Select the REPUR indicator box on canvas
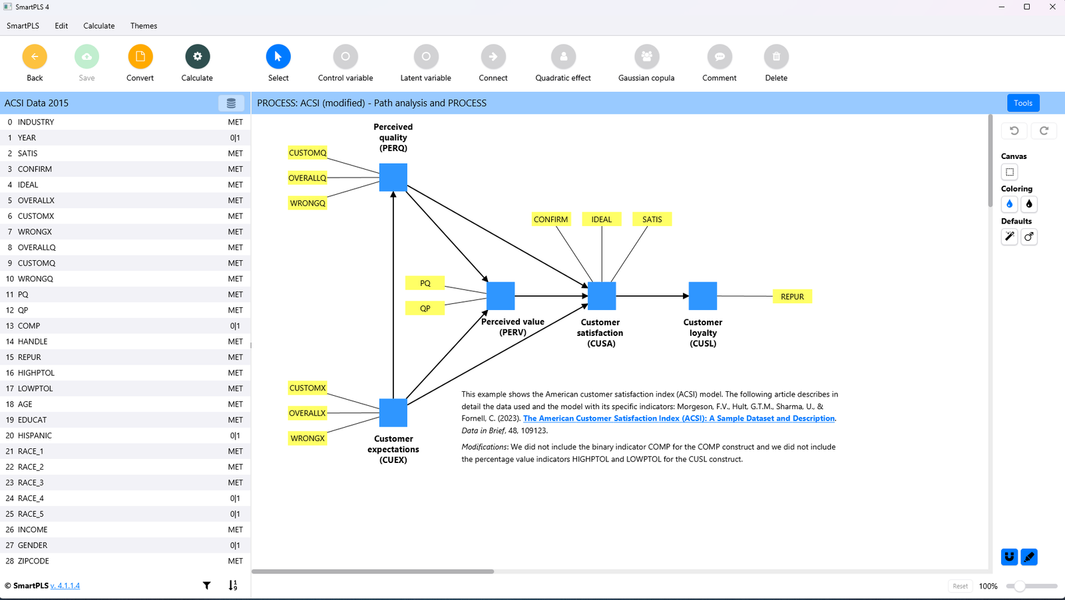The height and width of the screenshot is (600, 1065). point(792,297)
